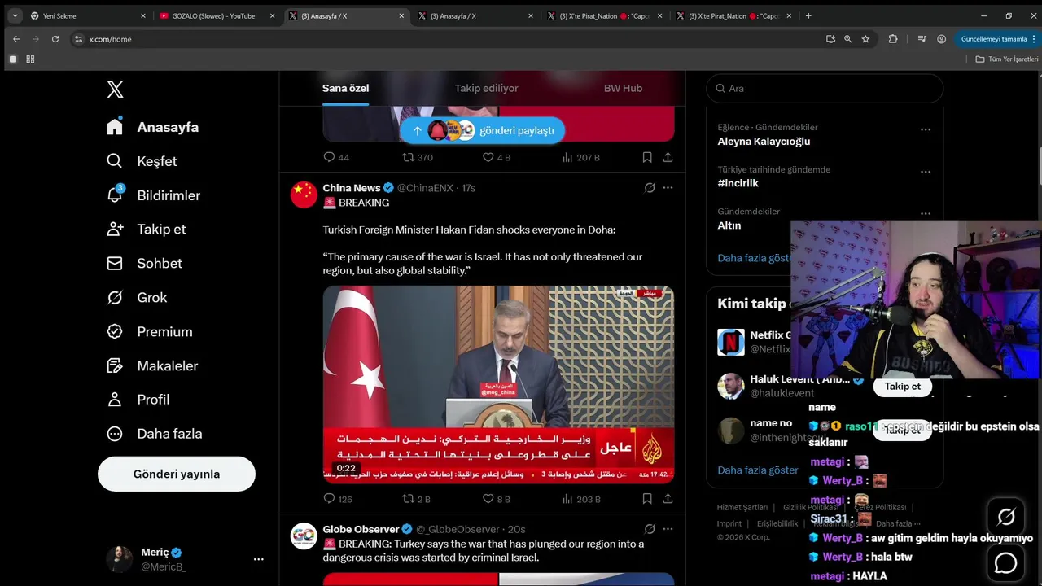
Task: Open Tüm Yer İşaretleri bookmarks folder
Action: pyautogui.click(x=1007, y=59)
